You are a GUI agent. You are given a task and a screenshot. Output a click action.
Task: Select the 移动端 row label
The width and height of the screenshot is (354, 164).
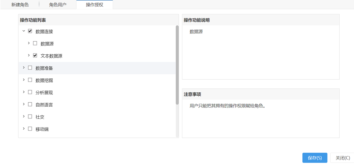(x=42, y=129)
